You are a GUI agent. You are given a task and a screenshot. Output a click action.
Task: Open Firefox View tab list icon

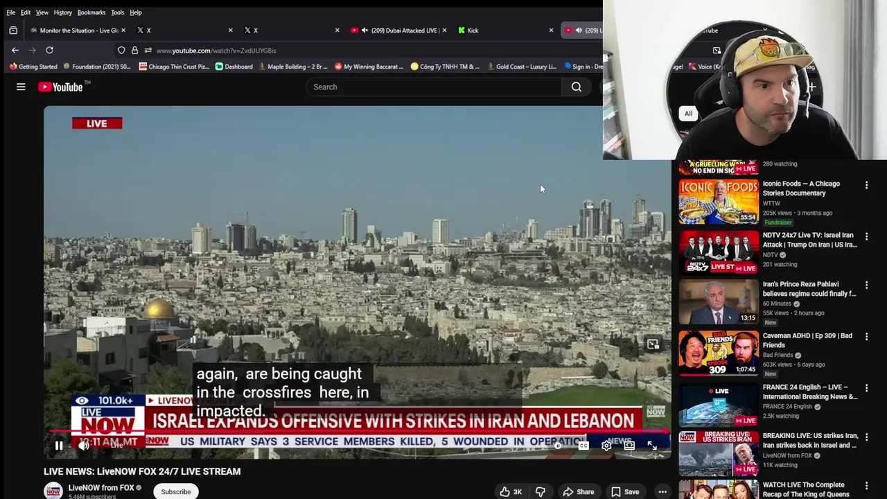(x=13, y=30)
